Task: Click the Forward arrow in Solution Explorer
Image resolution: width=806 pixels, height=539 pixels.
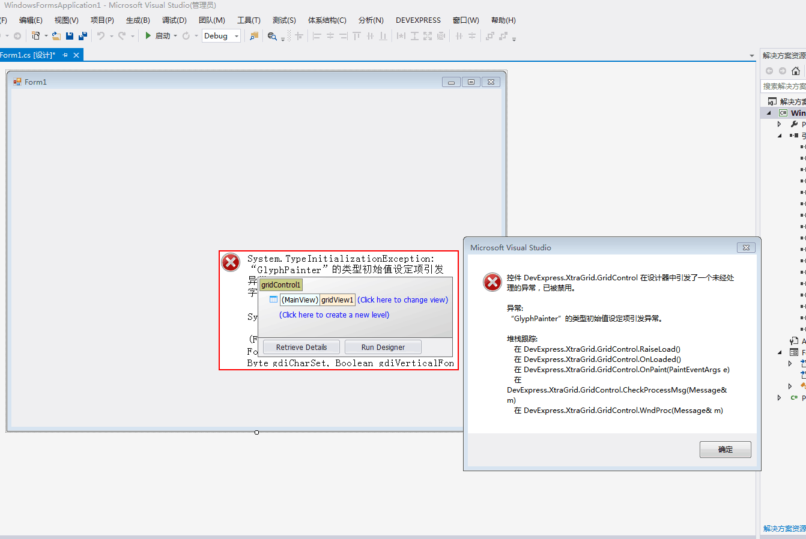Action: (783, 71)
